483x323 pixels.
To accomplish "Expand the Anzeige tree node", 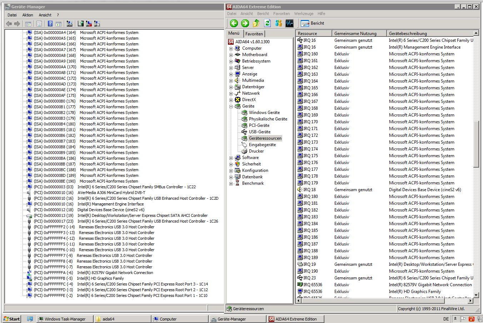I will [231, 74].
